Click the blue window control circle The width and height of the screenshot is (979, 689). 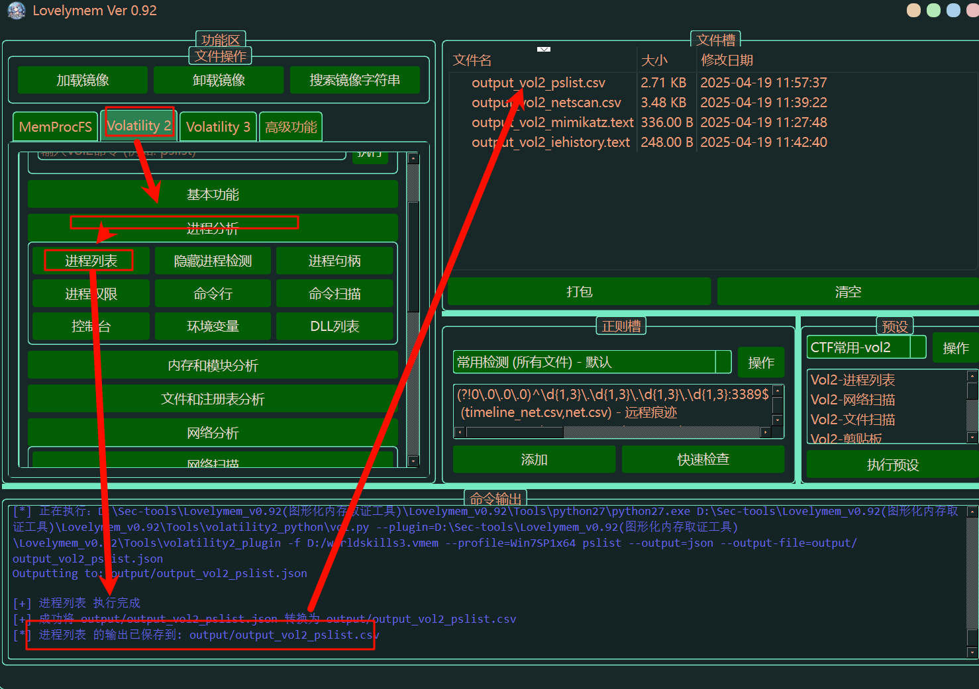[x=953, y=11]
